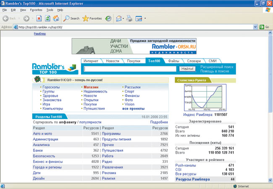Click the Rambler ORSN.RU real estate banner
Image resolution: width=273 pixels, height=189 pixels.
click(134, 46)
